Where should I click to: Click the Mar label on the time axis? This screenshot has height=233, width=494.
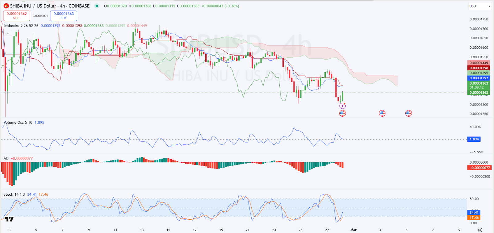tap(354, 230)
